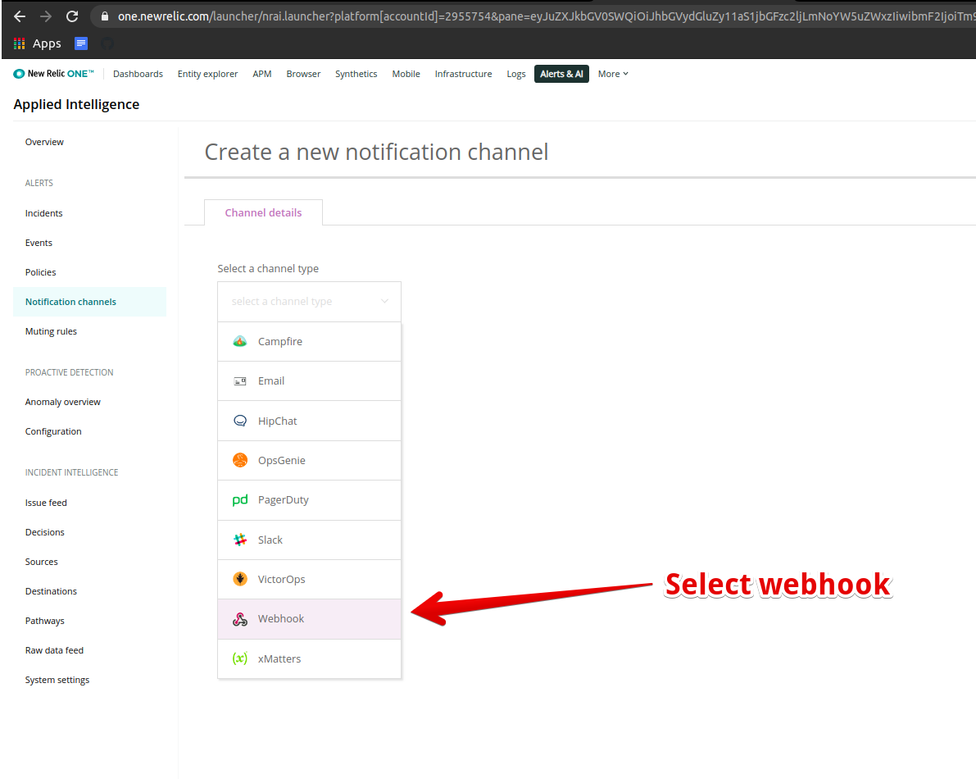Viewport: 976px width, 779px height.
Task: Select the Channel details tab
Action: click(263, 213)
